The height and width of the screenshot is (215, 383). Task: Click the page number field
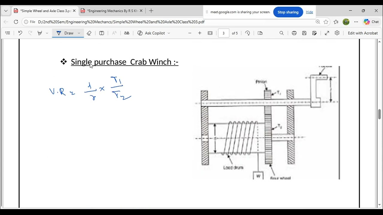click(224, 33)
